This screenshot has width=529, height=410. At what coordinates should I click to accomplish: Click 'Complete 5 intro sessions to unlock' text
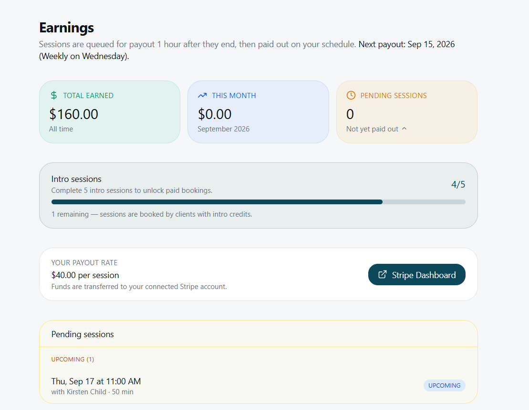[x=132, y=190]
